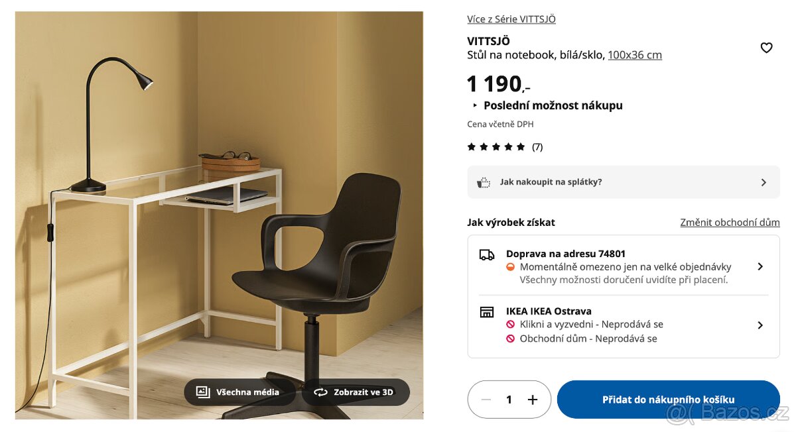Expand Poslední možnost nákupu disclosure triangle
Image resolution: width=796 pixels, height=432 pixels.
(475, 105)
